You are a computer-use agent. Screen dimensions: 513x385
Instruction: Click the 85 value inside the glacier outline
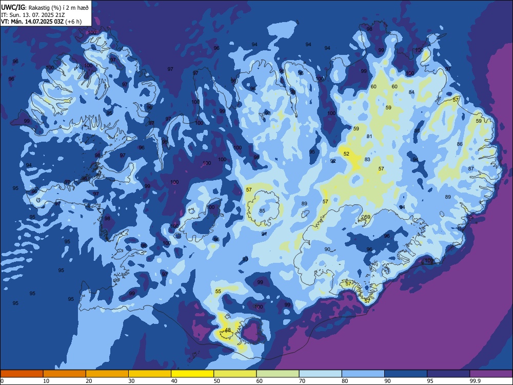coord(262,210)
